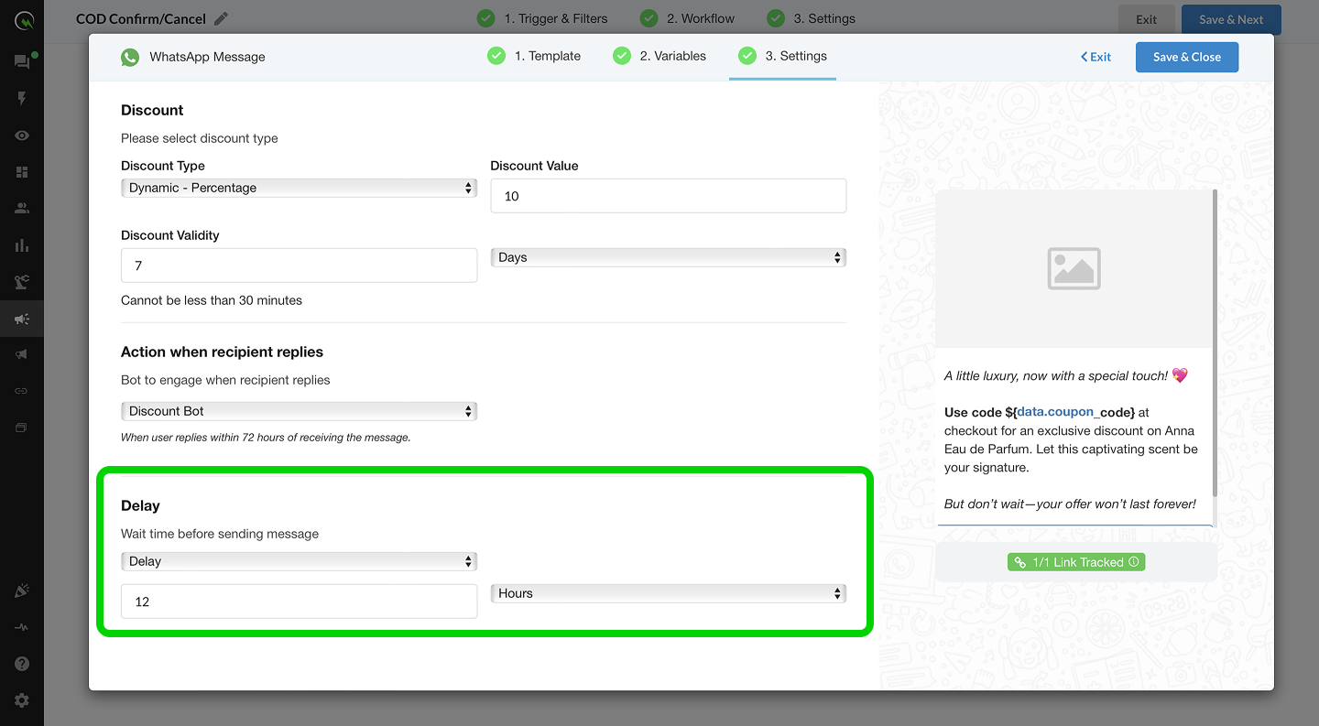Go to the 2. Variables tab

(x=660, y=56)
